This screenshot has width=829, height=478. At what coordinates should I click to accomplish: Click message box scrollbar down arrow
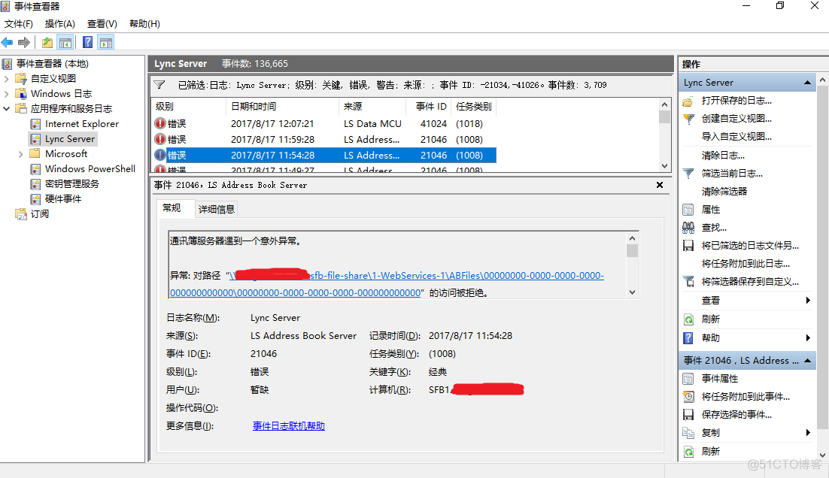[633, 292]
